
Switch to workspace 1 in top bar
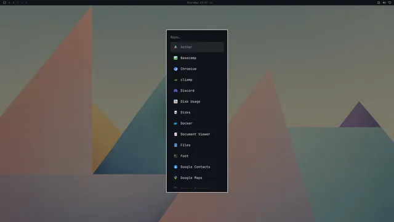(9, 2)
